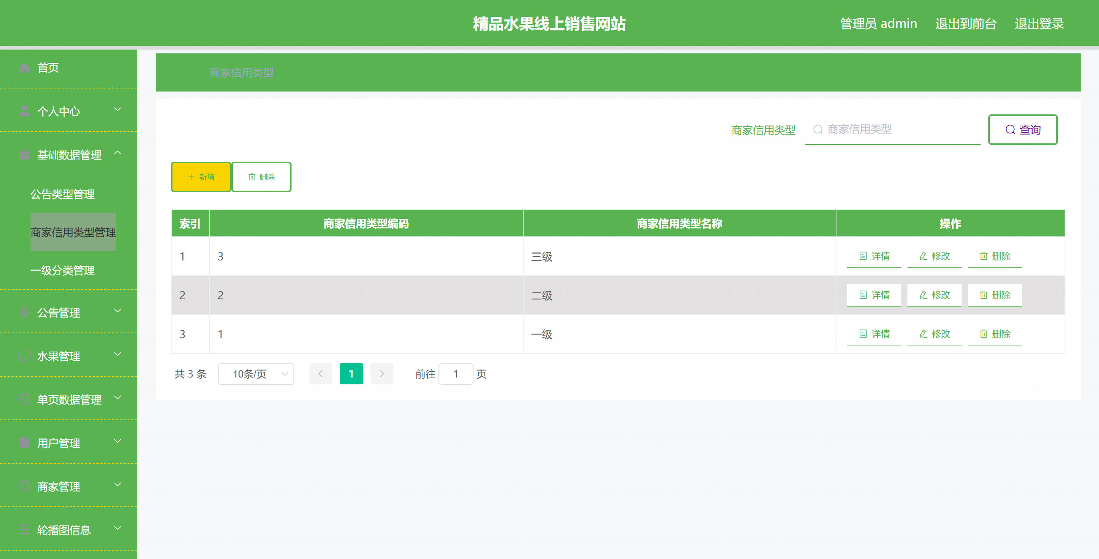Click the yellow 新增 button
1099x559 pixels.
201,177
